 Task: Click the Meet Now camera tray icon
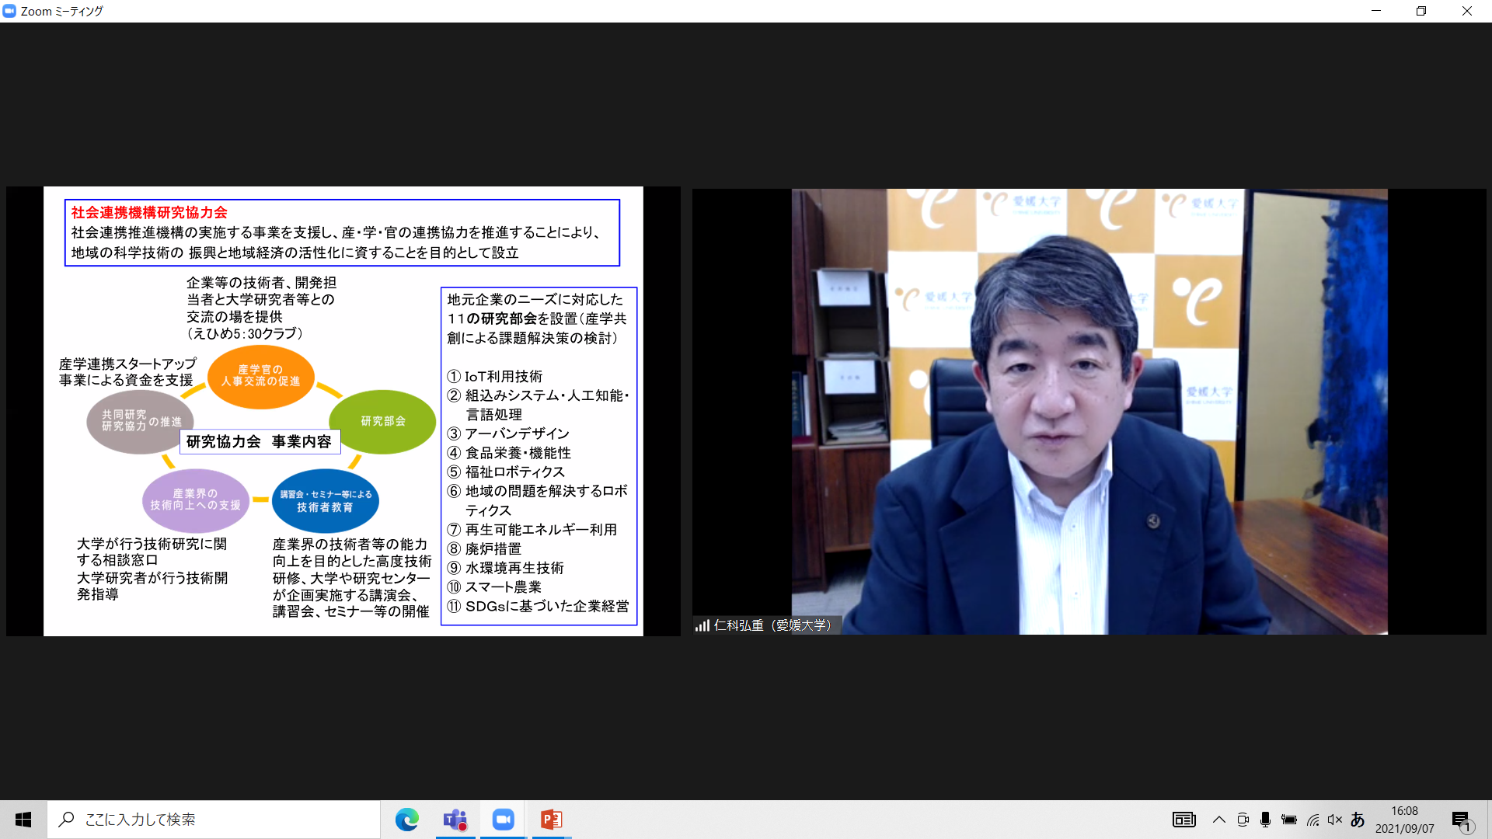[x=1243, y=820]
